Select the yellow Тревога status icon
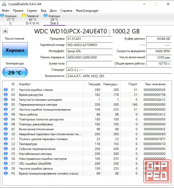The image size is (174, 188). pyautogui.click(x=24, y=15)
